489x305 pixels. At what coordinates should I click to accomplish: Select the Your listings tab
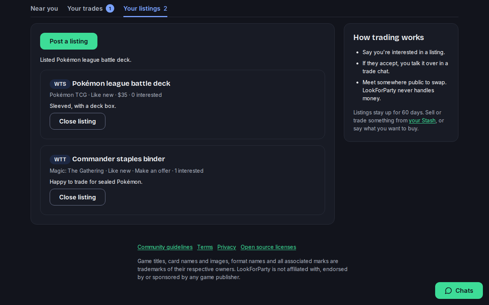pyautogui.click(x=145, y=8)
